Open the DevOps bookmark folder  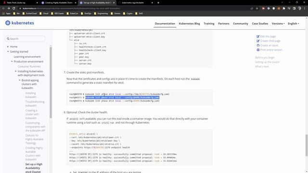pyautogui.click(x=86, y=13)
